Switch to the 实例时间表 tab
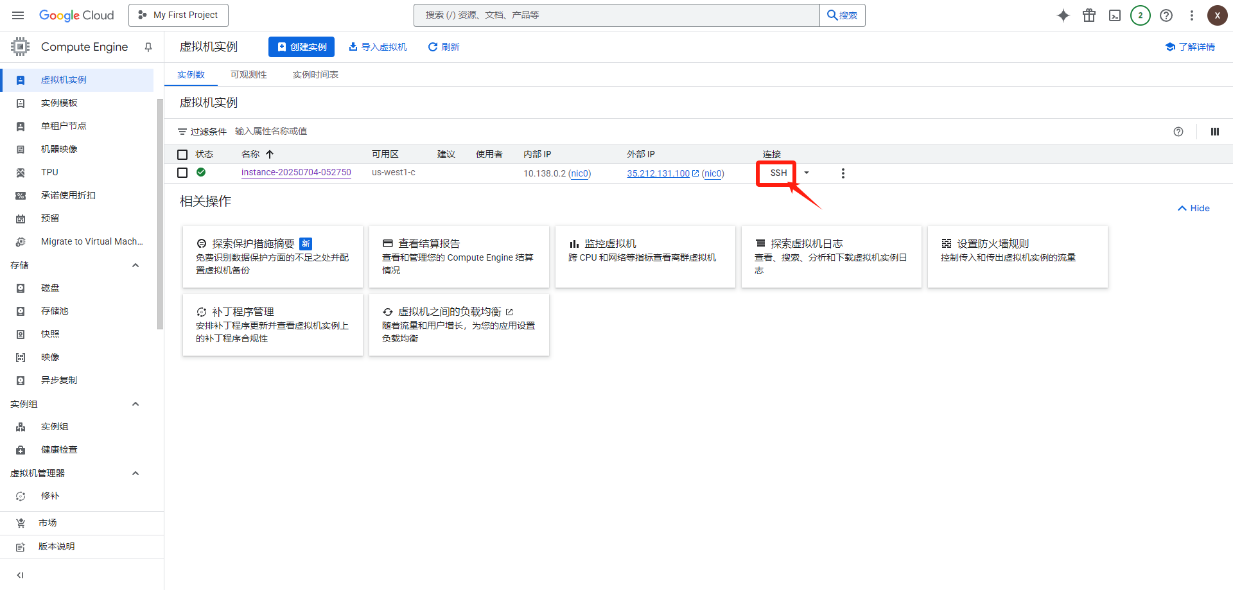The width and height of the screenshot is (1233, 590). point(315,74)
